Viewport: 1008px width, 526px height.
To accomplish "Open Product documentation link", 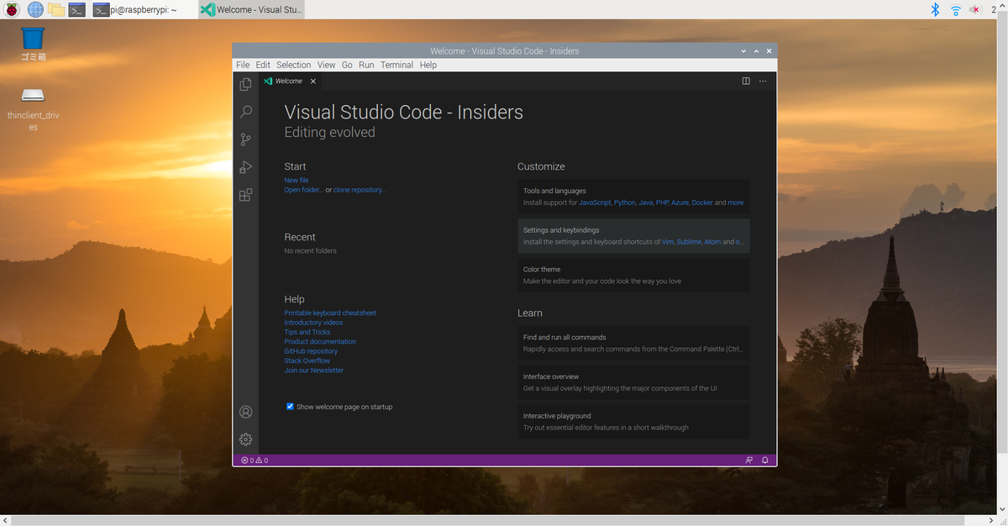I will [320, 342].
